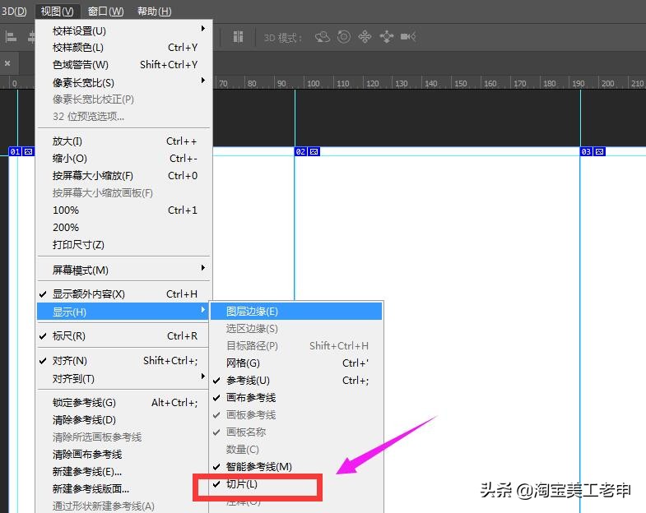Toggle 切片(L) slices display

(x=296, y=484)
